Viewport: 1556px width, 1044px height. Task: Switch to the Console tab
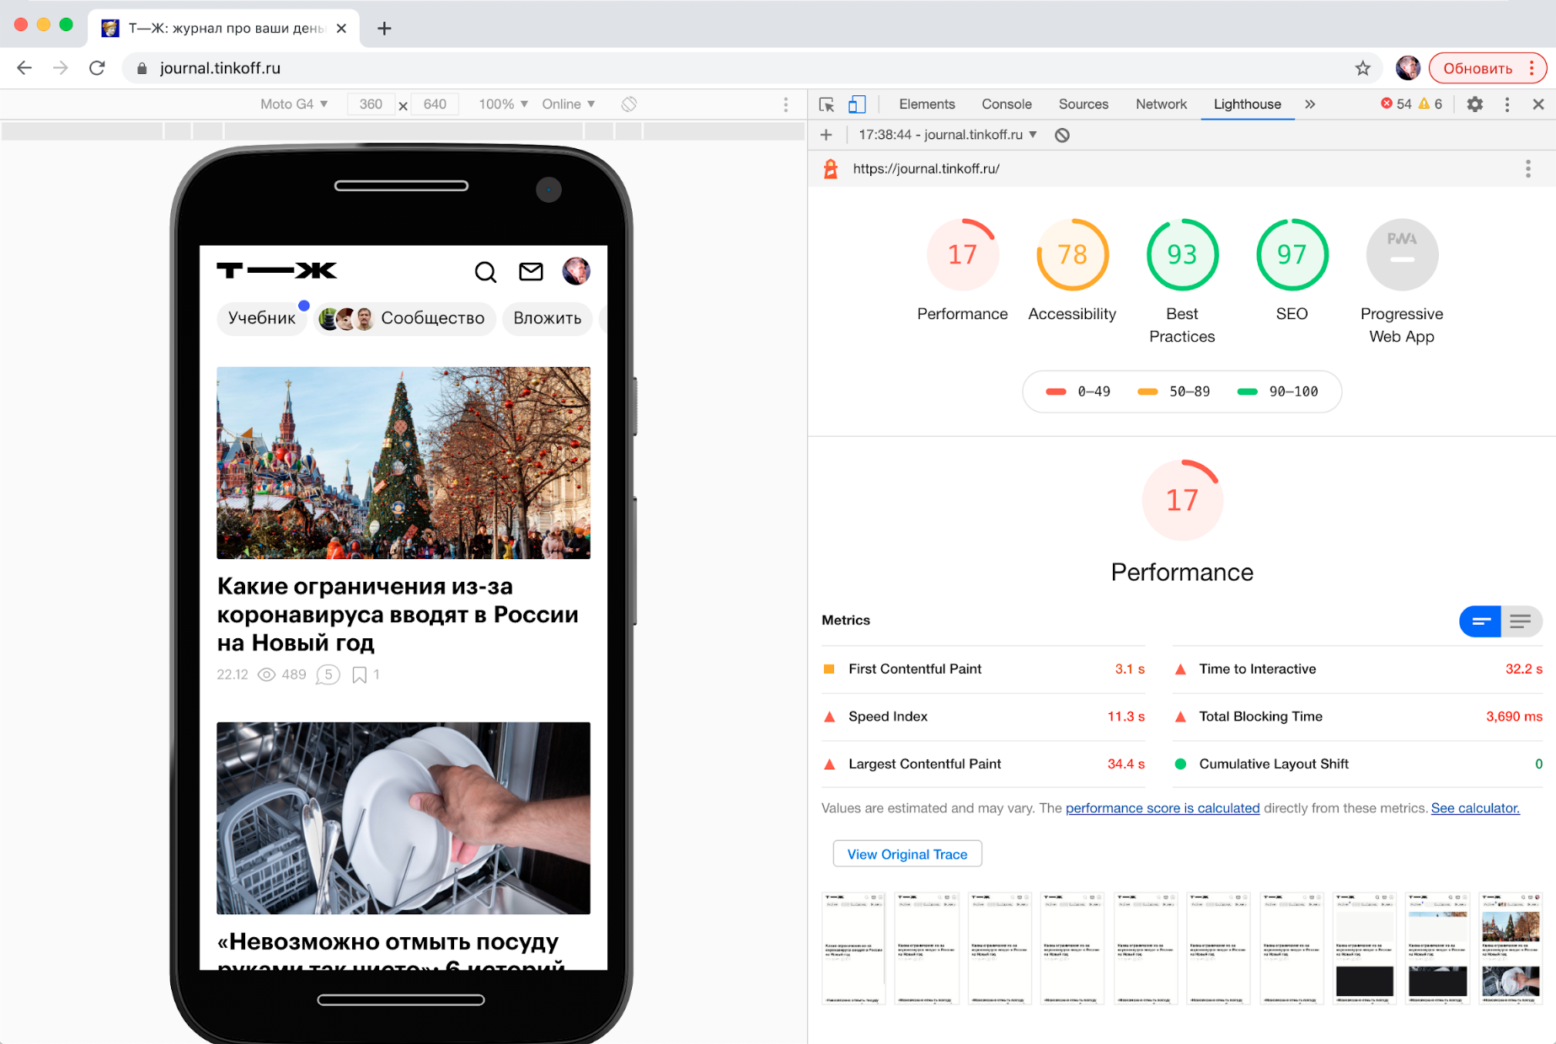[x=1006, y=104]
